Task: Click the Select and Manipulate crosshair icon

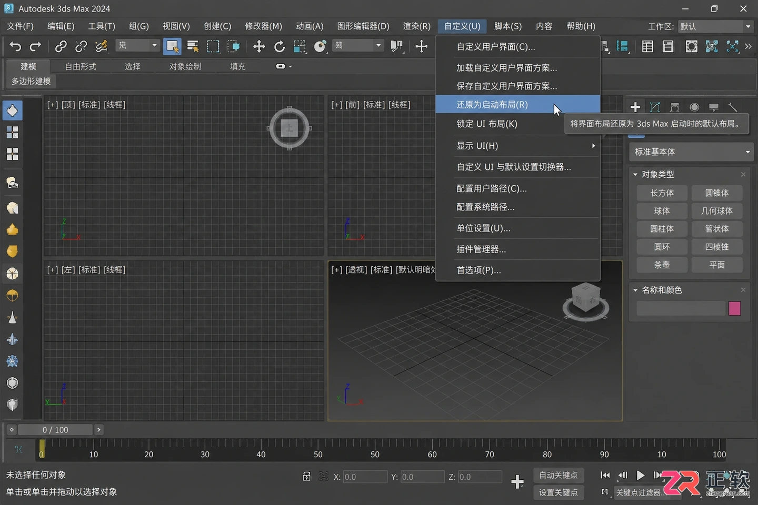Action: click(421, 47)
